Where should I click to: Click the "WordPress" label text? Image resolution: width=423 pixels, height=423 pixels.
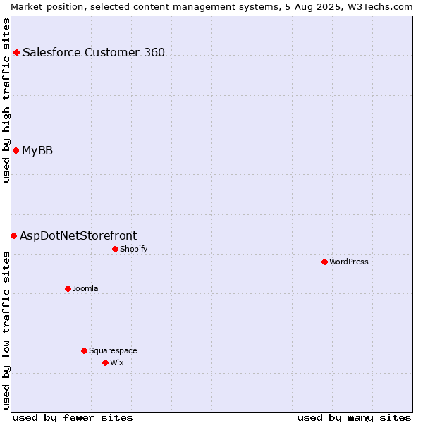[349, 262]
